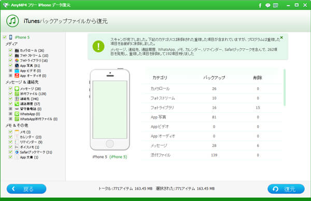Click the フォトライブラリ colorful icon

17,60
